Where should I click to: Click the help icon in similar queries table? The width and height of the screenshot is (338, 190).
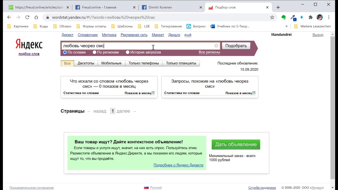tap(254, 93)
